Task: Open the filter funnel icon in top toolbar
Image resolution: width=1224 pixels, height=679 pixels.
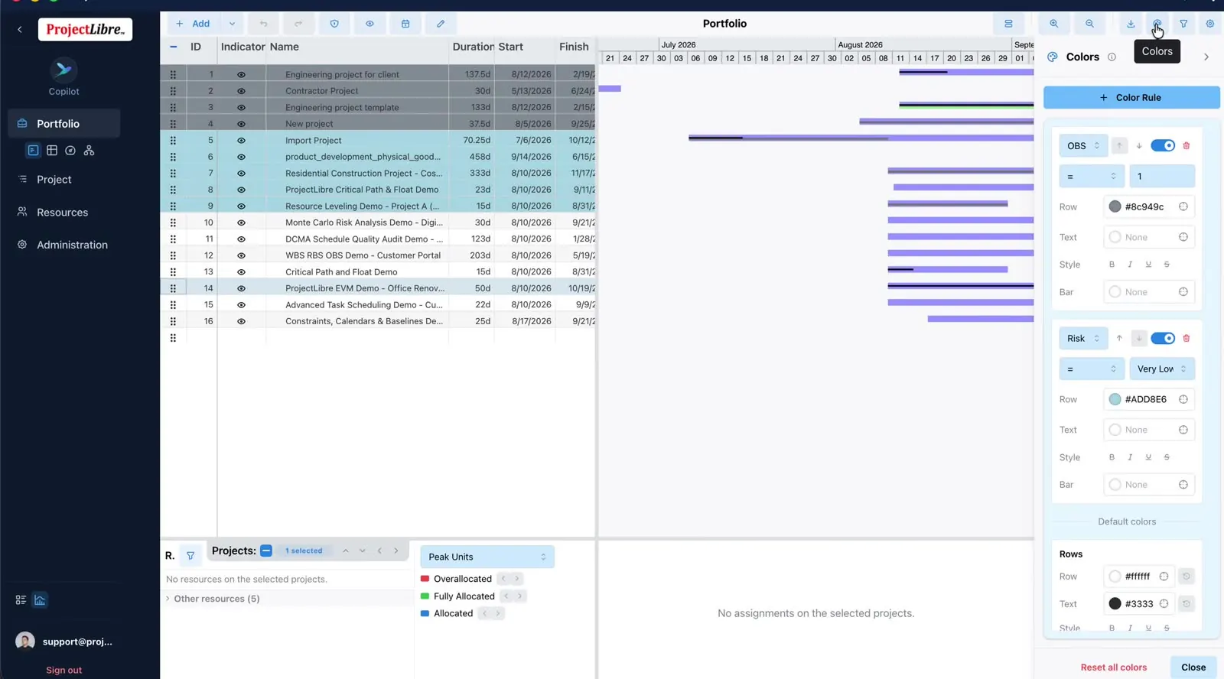Action: (x=1183, y=24)
